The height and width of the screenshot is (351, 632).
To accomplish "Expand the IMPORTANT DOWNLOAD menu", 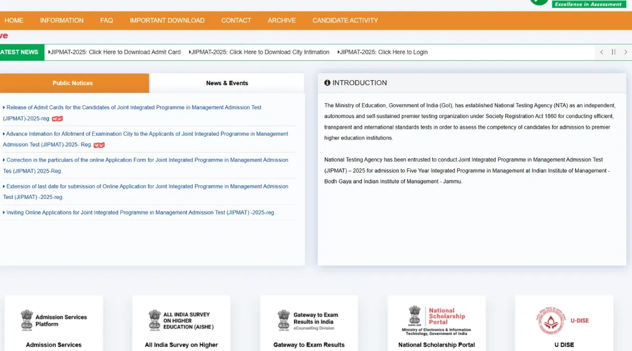I will 167,21.
